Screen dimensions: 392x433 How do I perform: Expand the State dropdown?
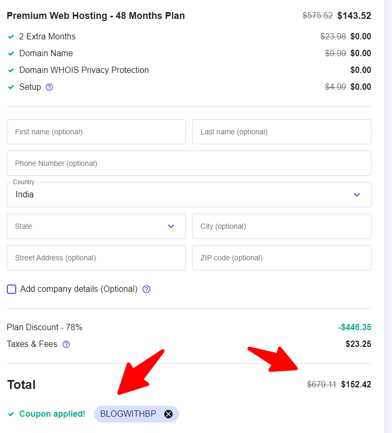[96, 226]
